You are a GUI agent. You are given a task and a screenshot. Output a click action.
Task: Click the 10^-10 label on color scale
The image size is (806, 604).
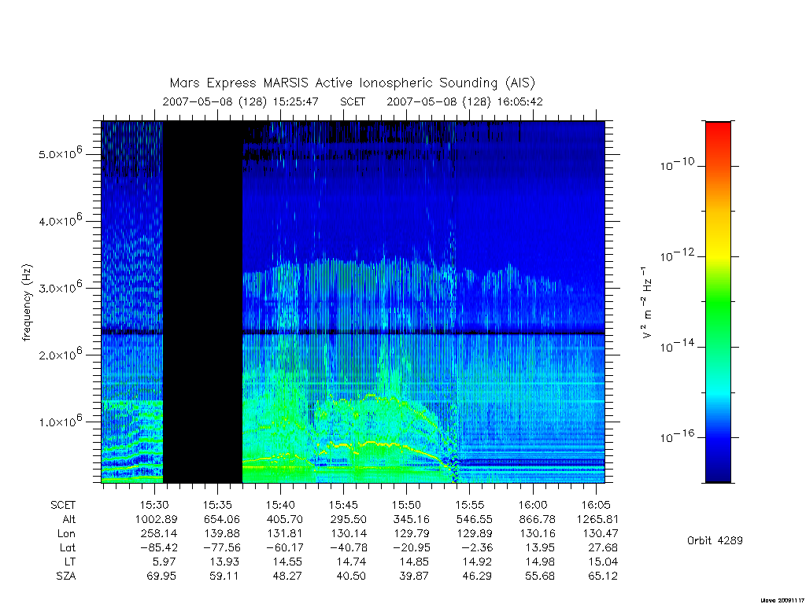[x=677, y=165]
